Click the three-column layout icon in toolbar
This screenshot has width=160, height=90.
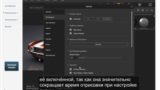pyautogui.click(x=150, y=4)
